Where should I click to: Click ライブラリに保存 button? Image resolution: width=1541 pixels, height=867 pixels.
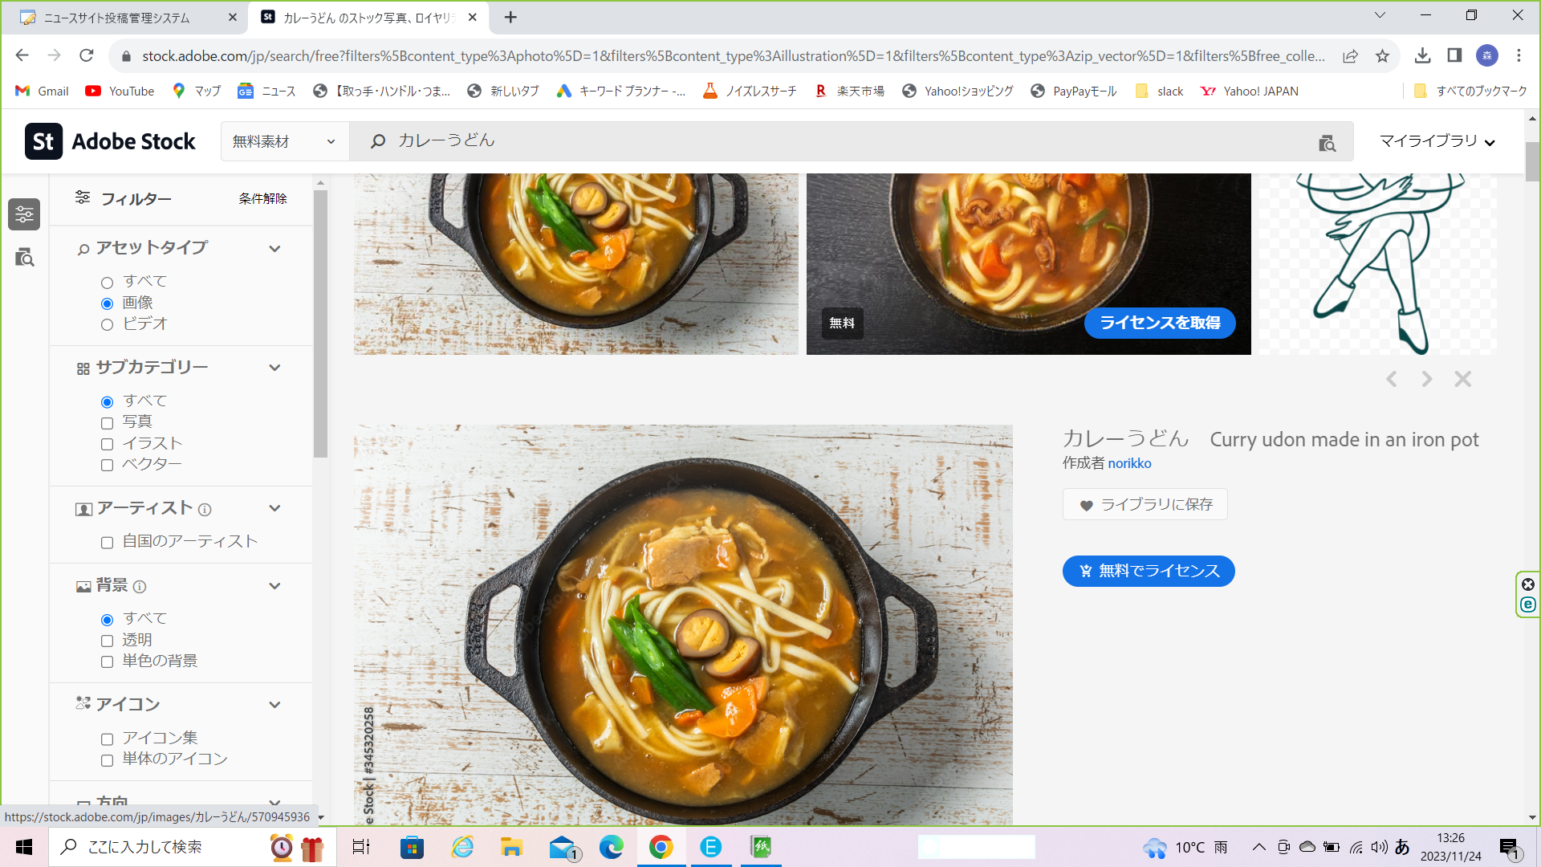point(1145,505)
